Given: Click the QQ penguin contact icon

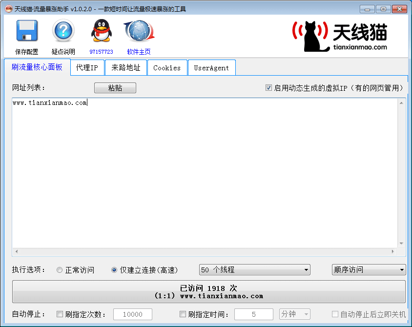Looking at the screenshot, I should tap(101, 30).
